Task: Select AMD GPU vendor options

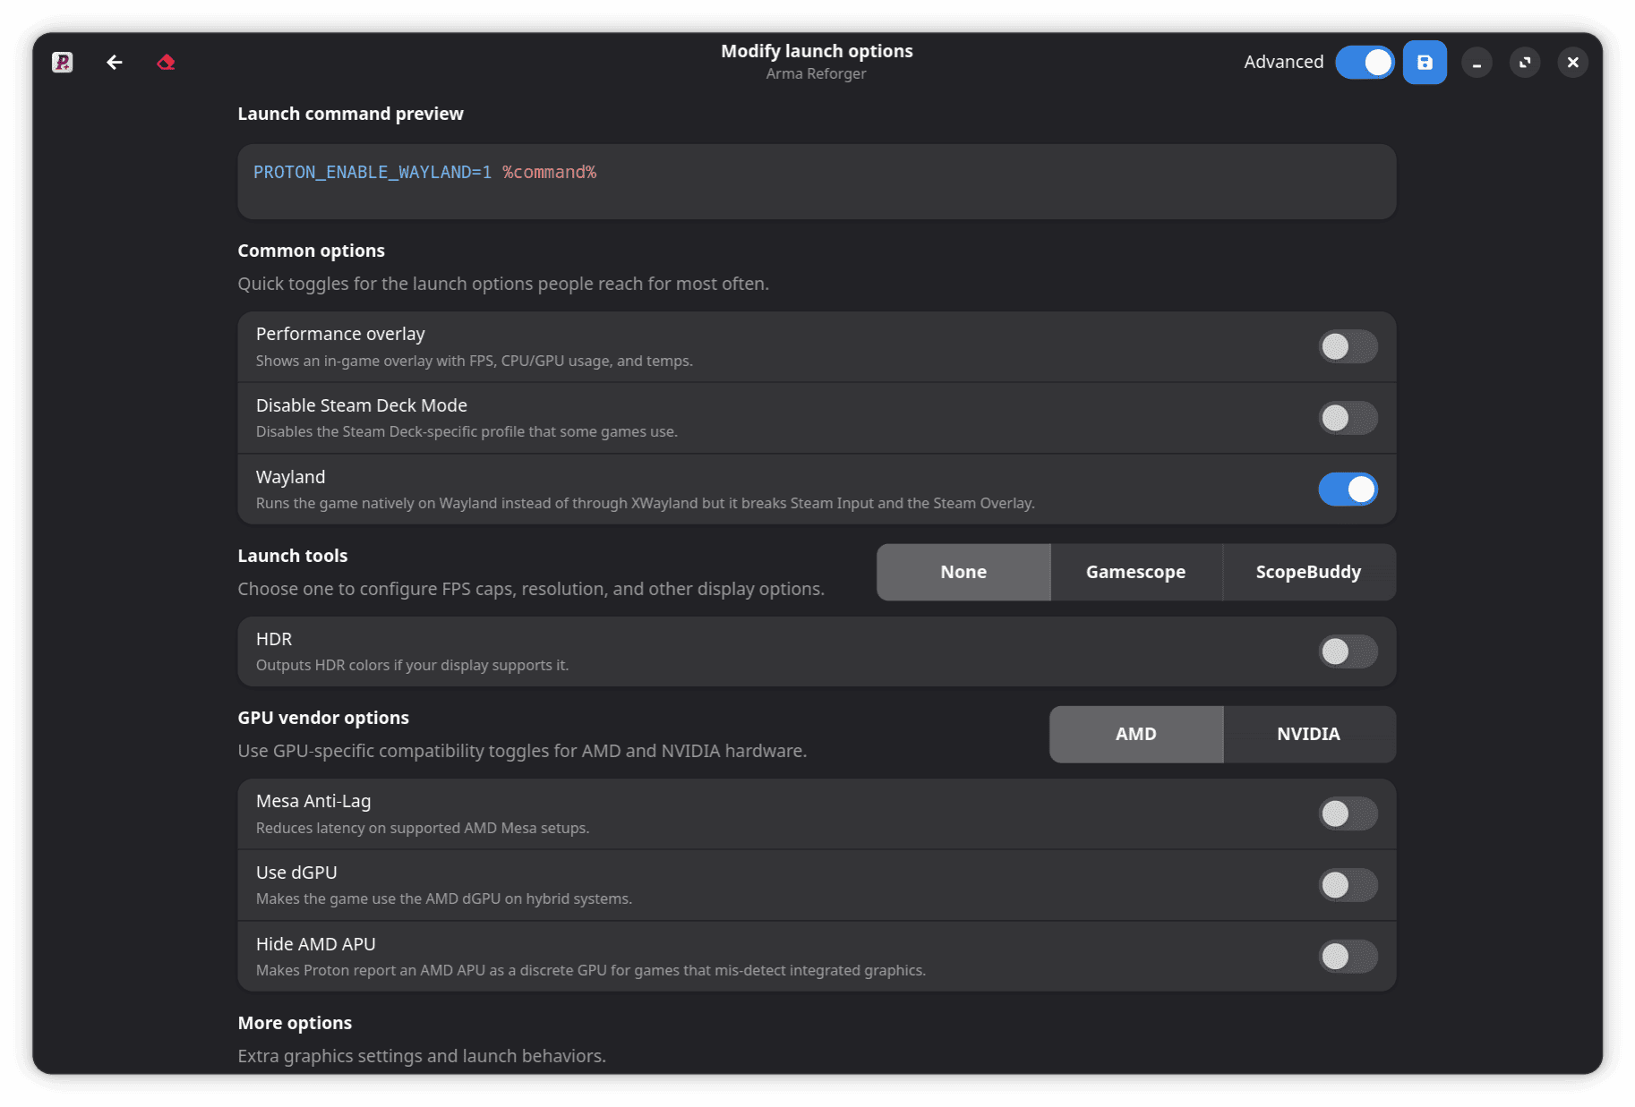Action: pos(1136,734)
